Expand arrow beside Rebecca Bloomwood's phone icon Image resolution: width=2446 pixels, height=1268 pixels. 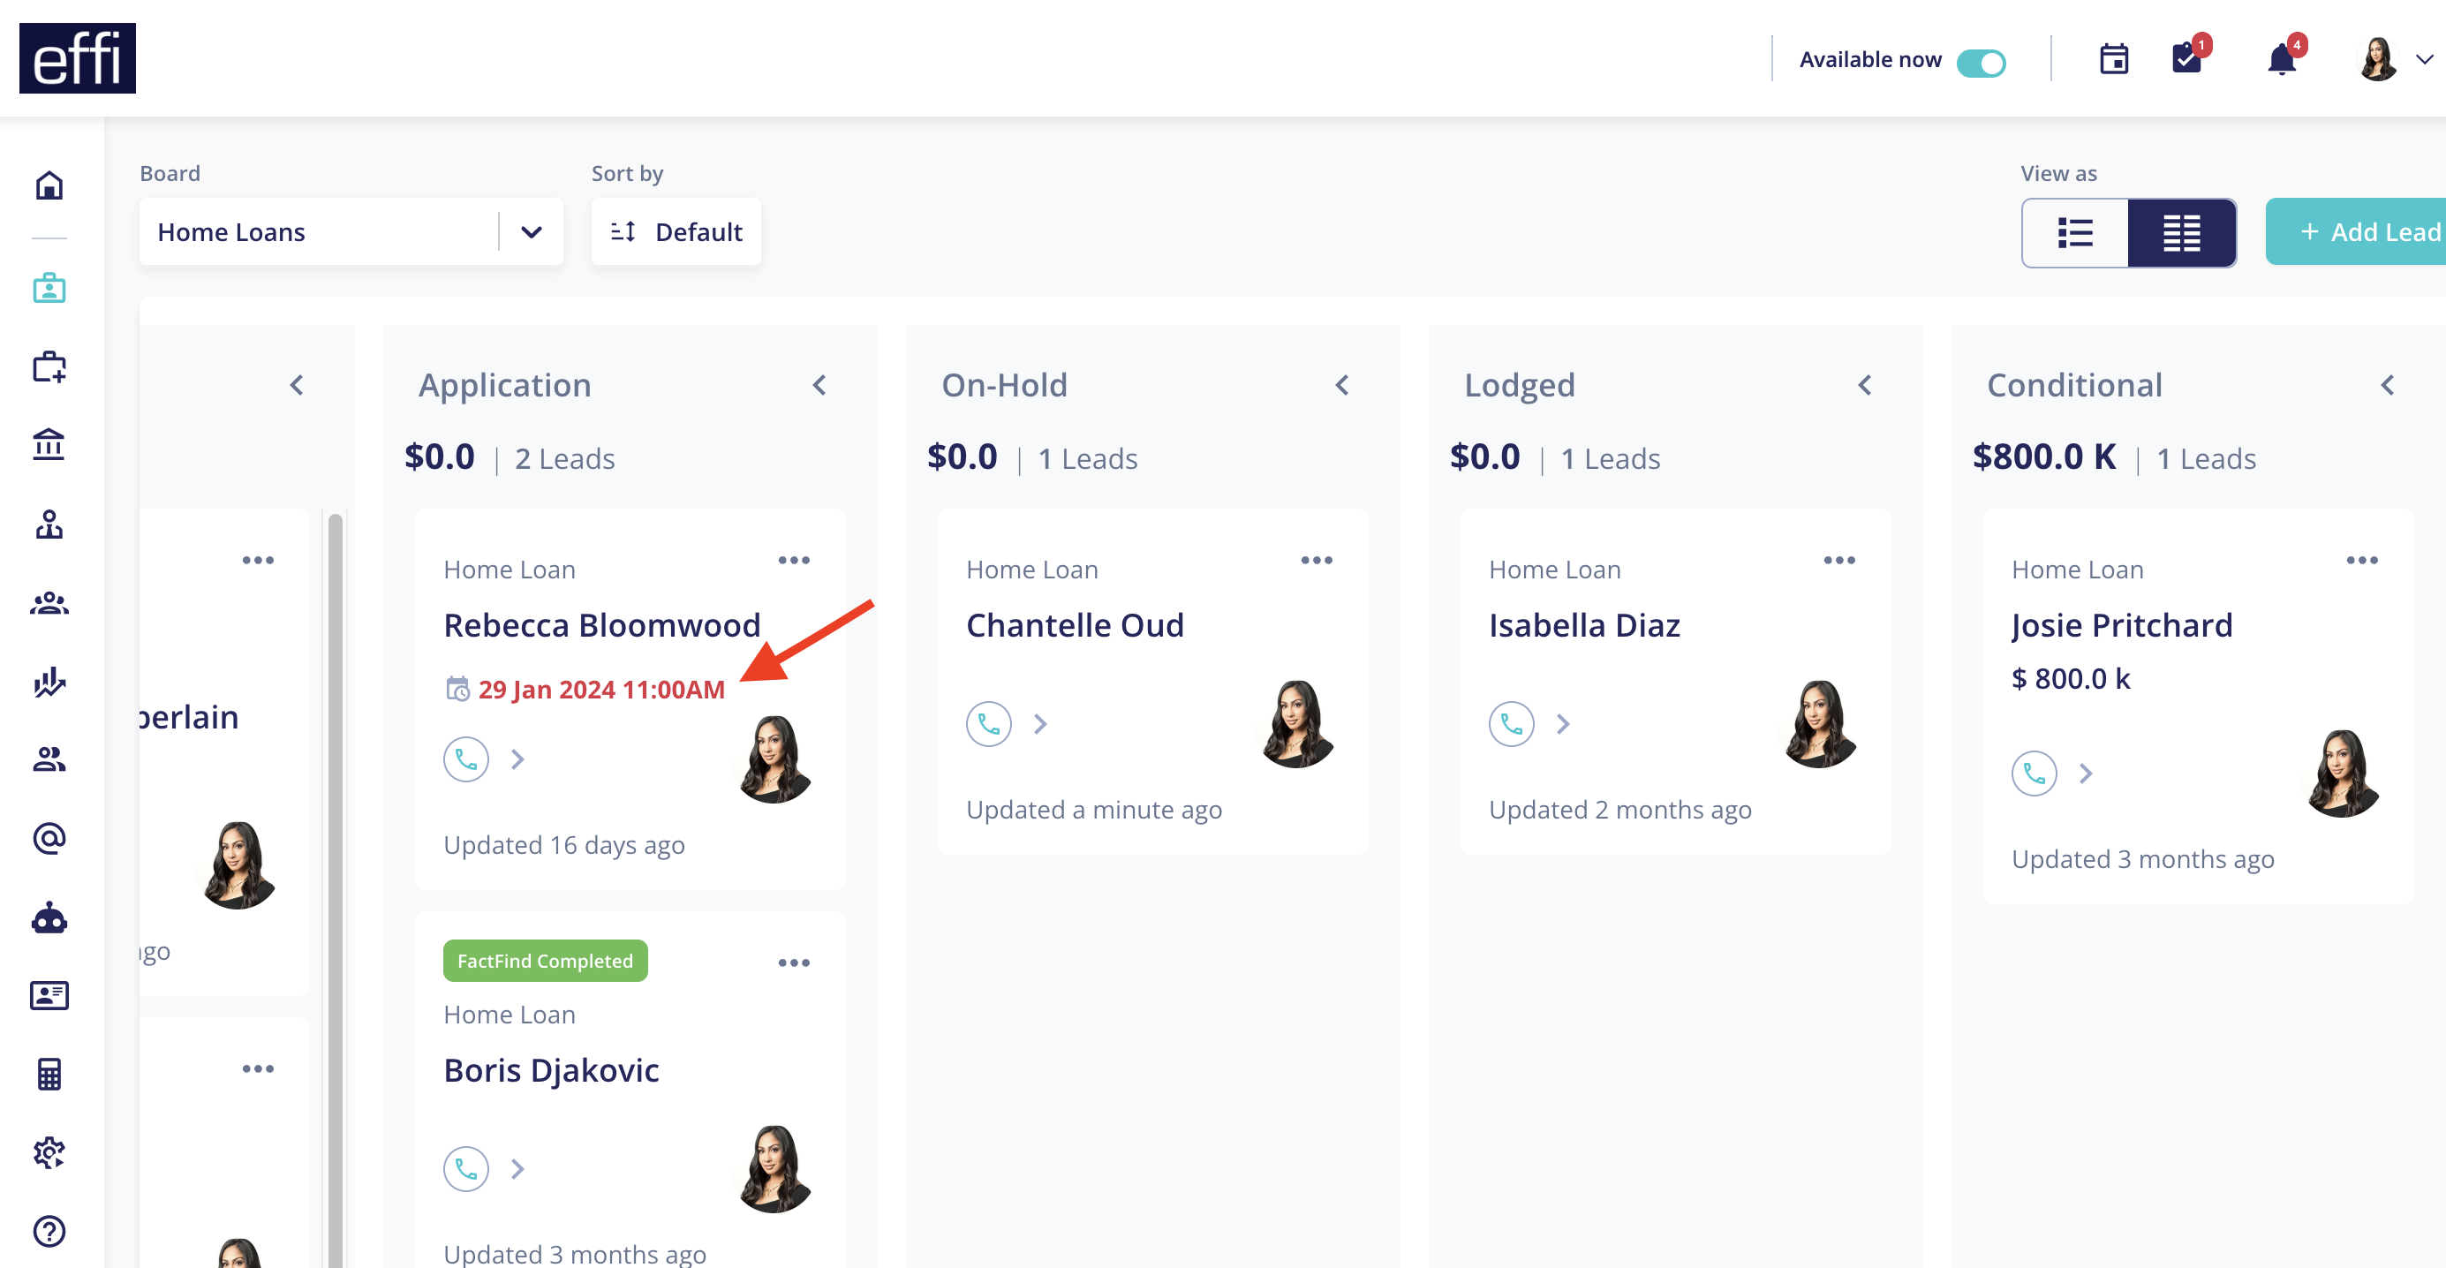pos(517,760)
